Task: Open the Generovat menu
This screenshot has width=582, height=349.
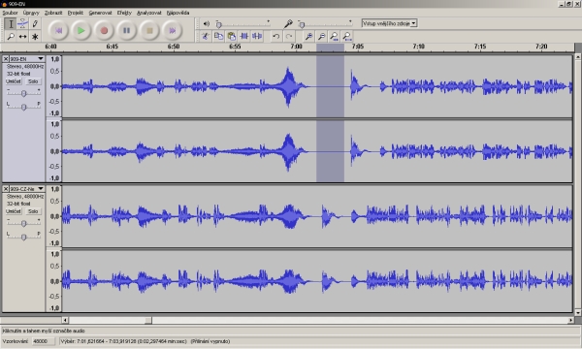Action: click(100, 13)
